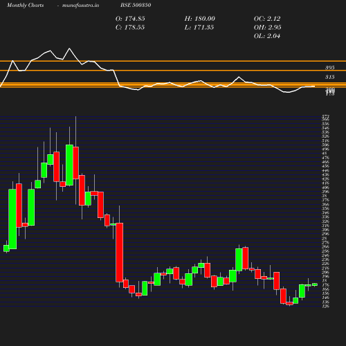Click the "BSE 500350" stock code

click(136, 5)
